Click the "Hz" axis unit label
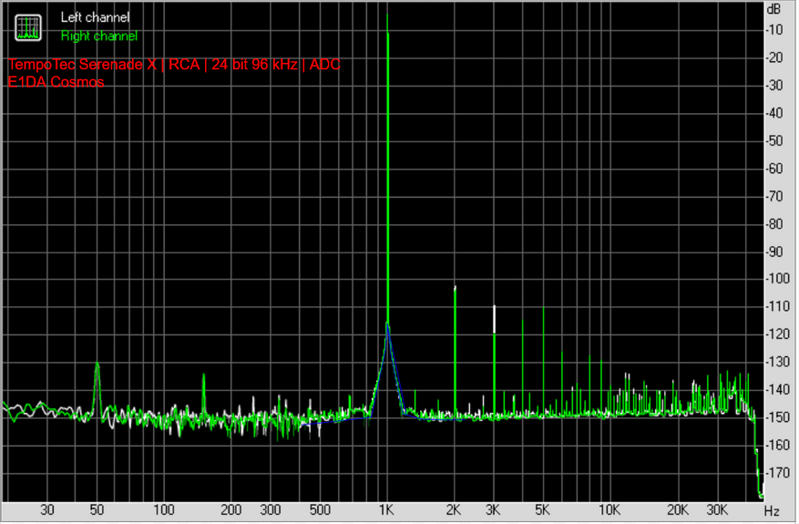Image resolution: width=799 pixels, height=524 pixels. [x=772, y=510]
